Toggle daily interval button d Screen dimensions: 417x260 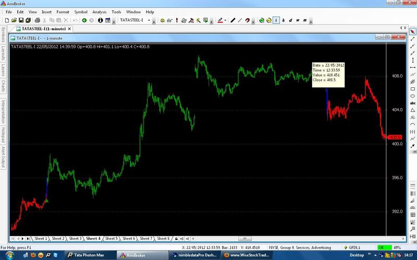[290, 20]
